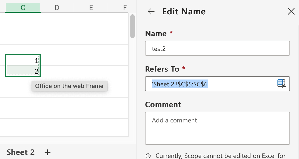Add a new sheet with plus icon
299x159 pixels.
click(x=48, y=152)
